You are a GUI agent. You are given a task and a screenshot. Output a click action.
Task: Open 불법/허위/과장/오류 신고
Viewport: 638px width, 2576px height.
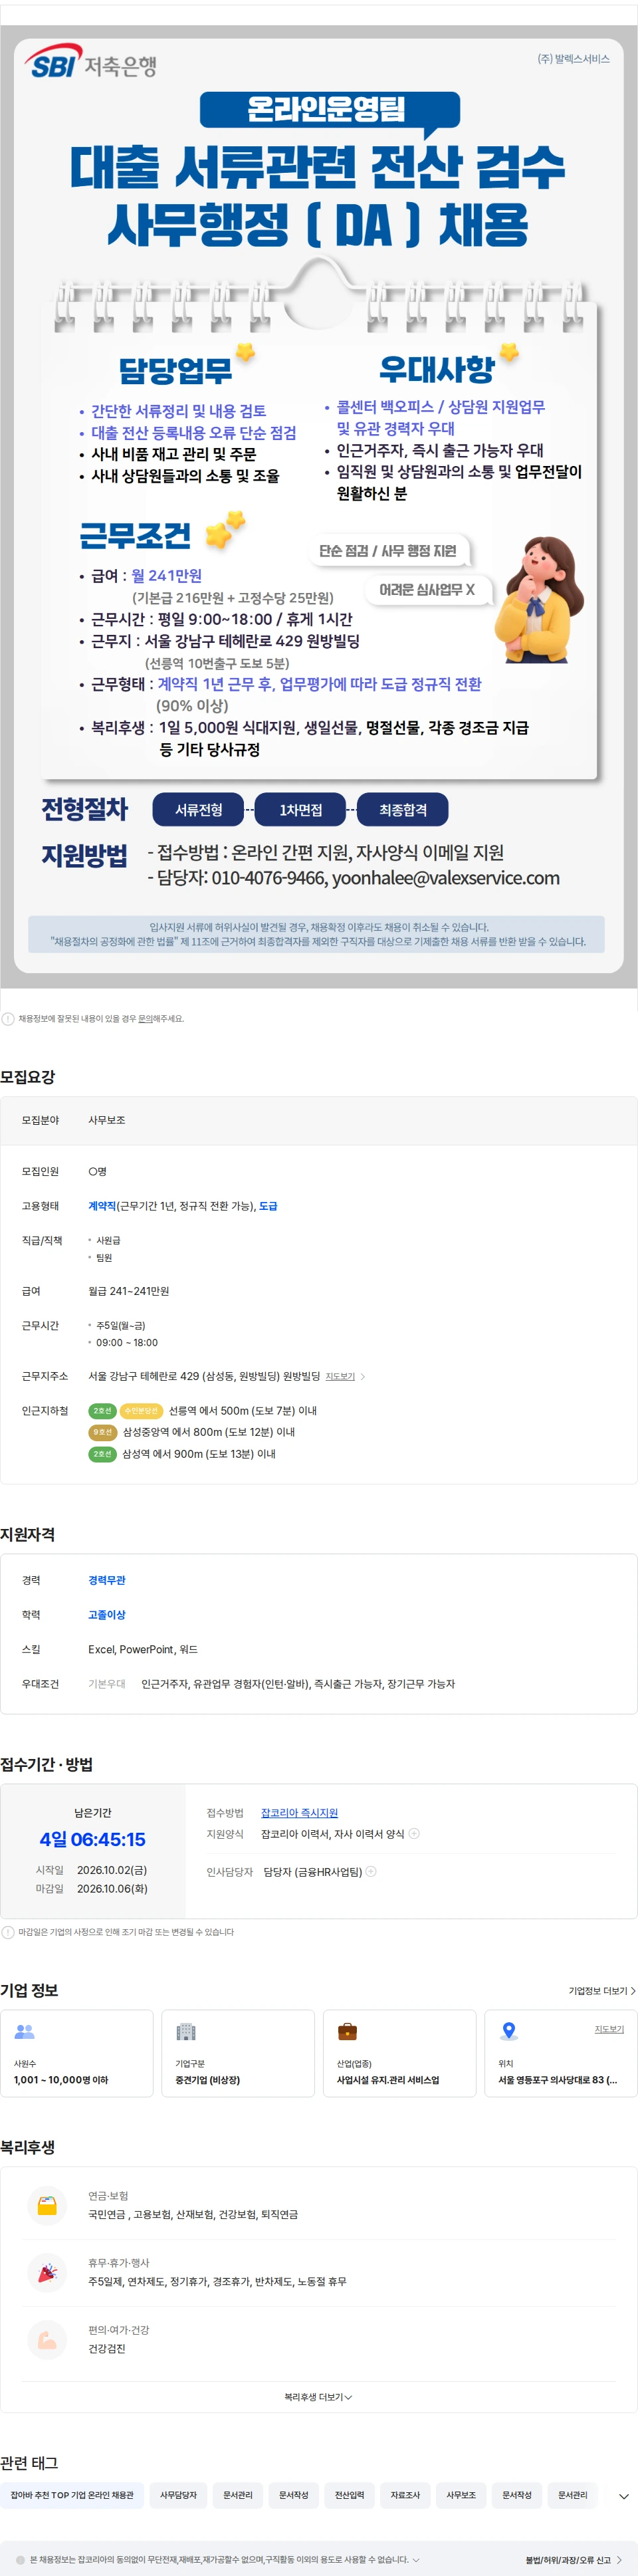coord(574,2561)
